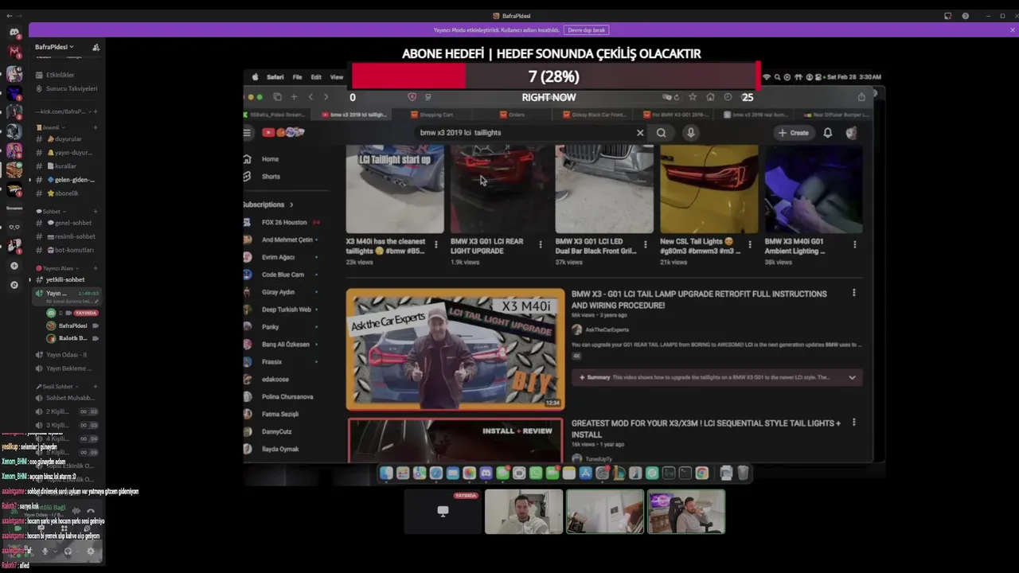Click the pencil icon on the Yayın voice channel

pyautogui.click(x=97, y=302)
